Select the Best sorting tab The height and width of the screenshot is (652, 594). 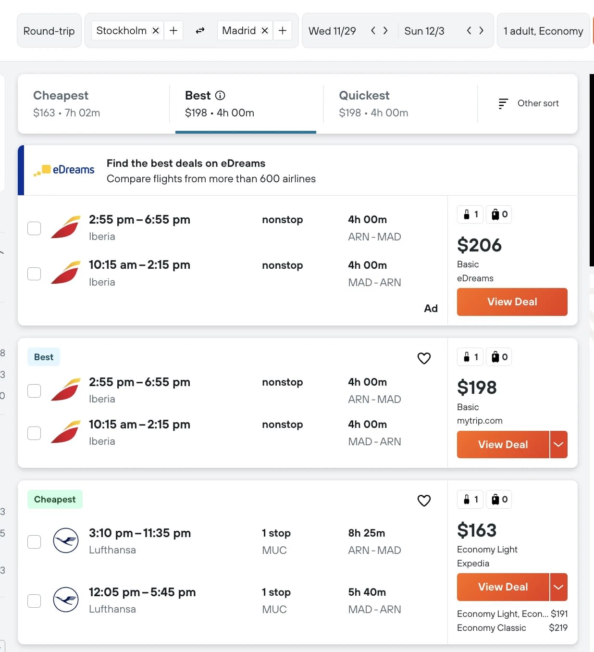246,104
